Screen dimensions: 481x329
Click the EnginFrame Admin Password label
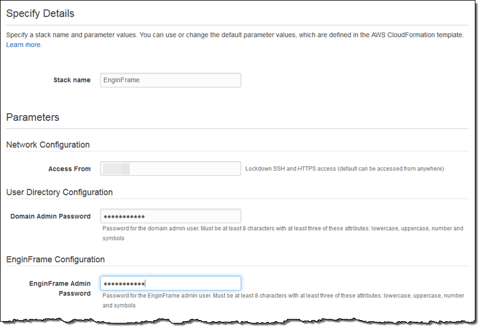click(x=60, y=288)
